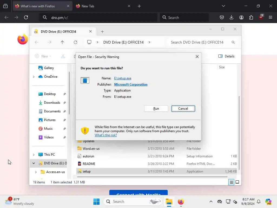Close the New Tab tab in Firefox
This screenshot has width=277, height=208.
point(129,6)
